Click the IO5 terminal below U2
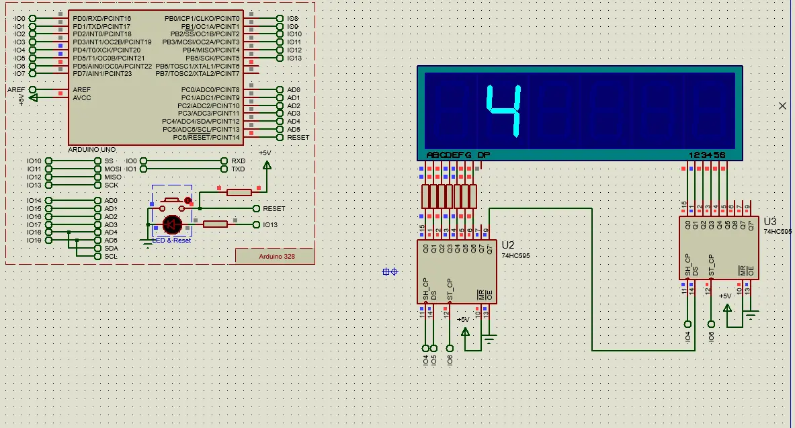The height and width of the screenshot is (428, 795). pyautogui.click(x=433, y=349)
